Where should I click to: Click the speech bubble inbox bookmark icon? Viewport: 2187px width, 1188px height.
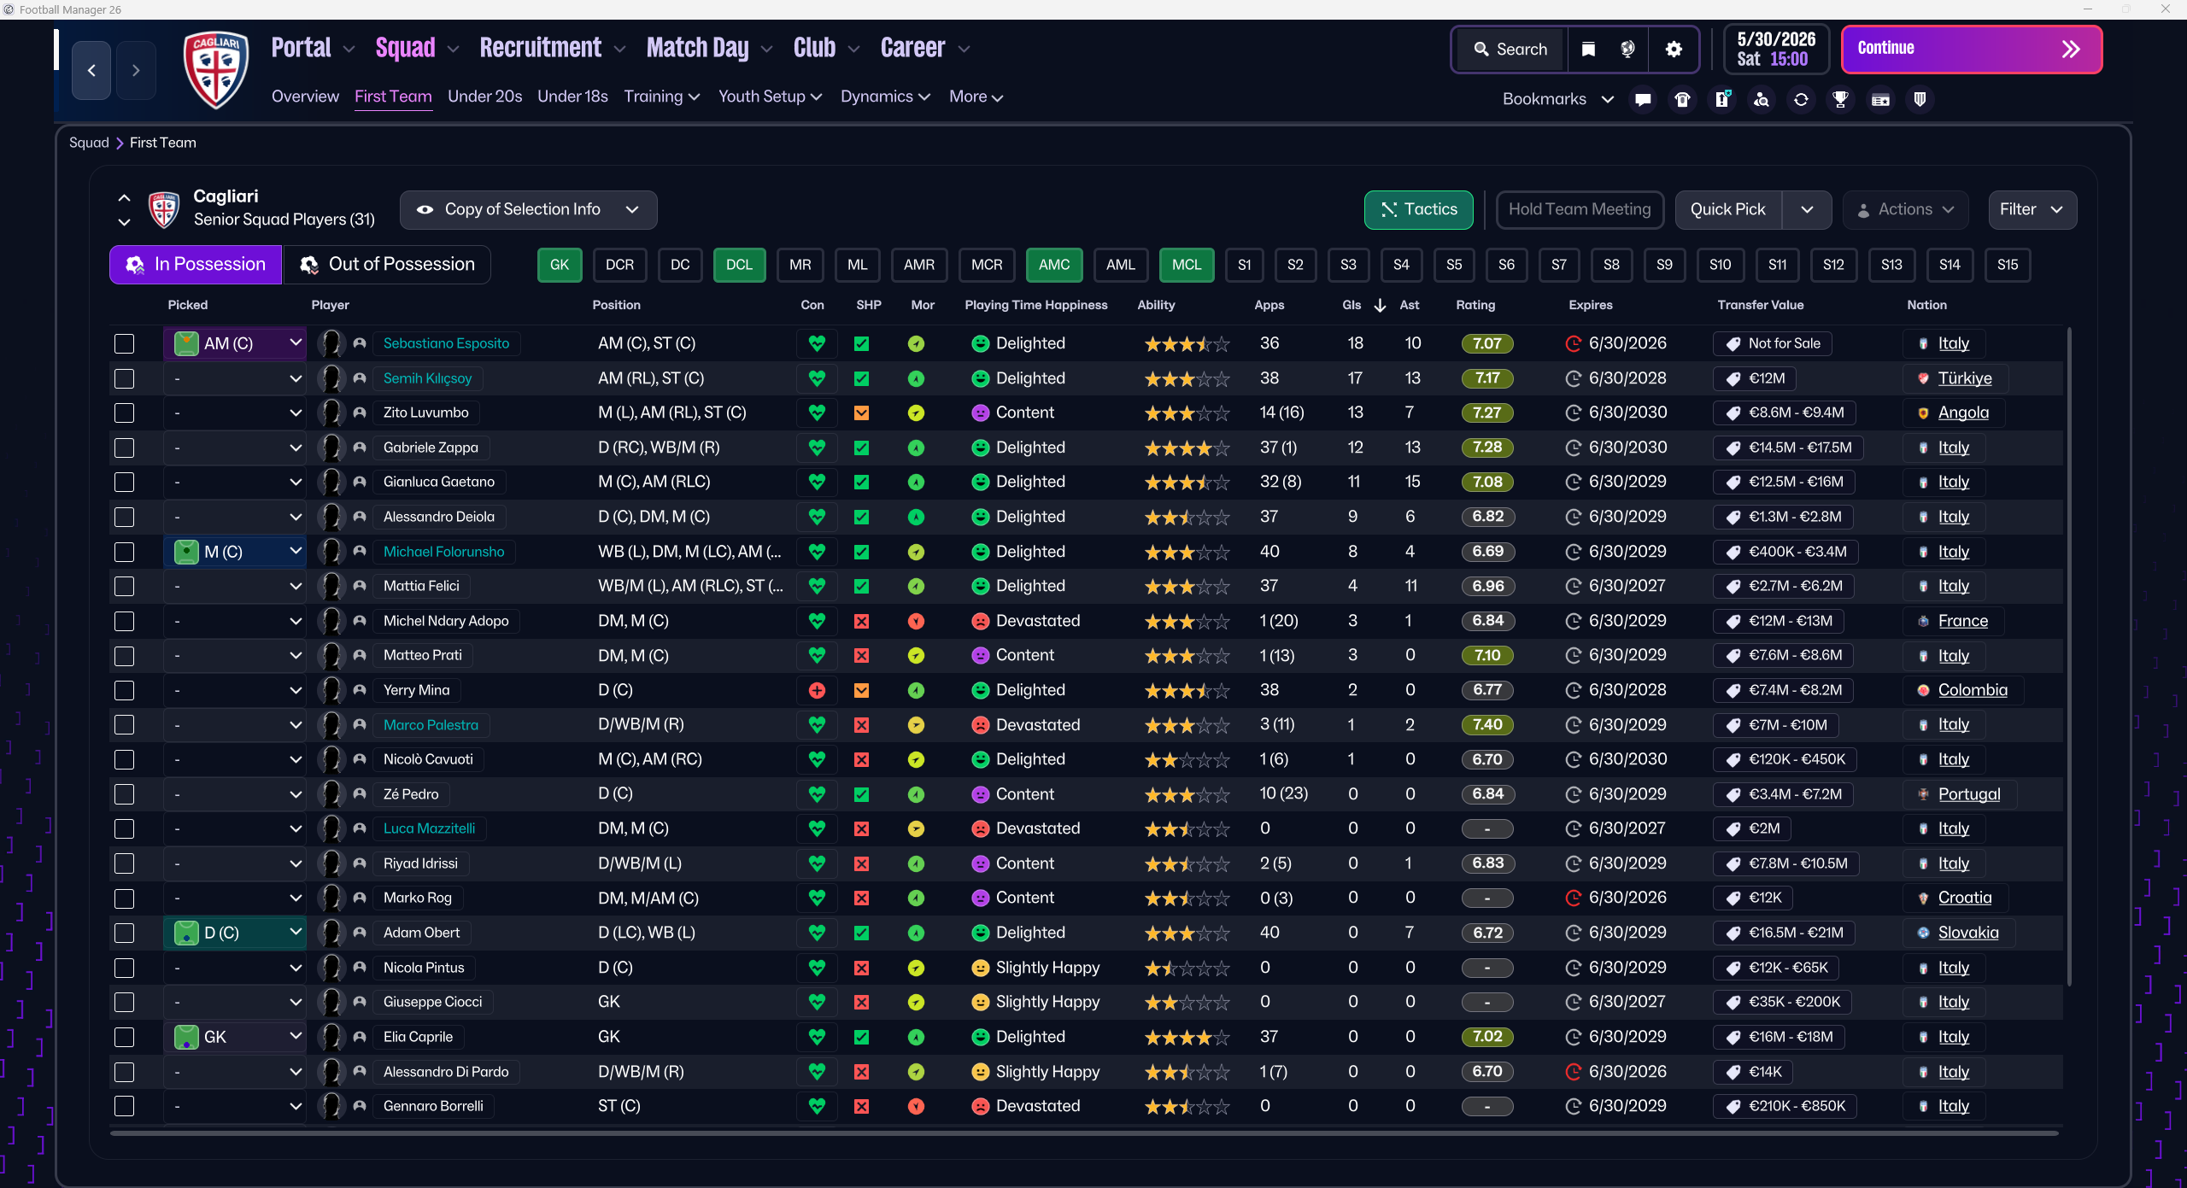click(1642, 99)
